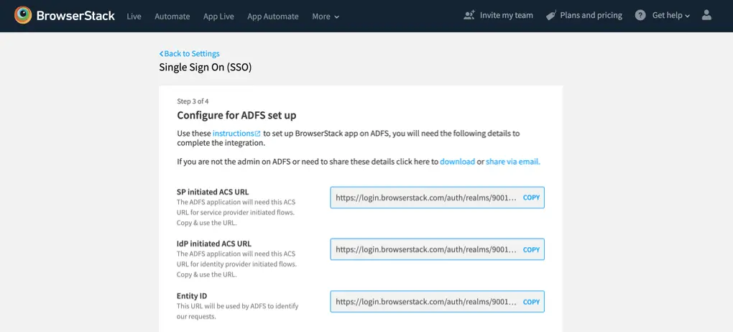The image size is (733, 332).
Task: Open the Automate menu item
Action: (172, 17)
